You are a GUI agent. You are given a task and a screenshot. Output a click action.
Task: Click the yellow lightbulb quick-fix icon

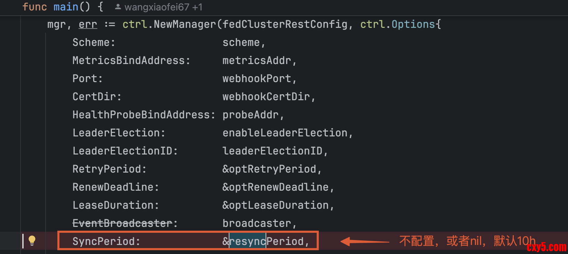tap(32, 240)
